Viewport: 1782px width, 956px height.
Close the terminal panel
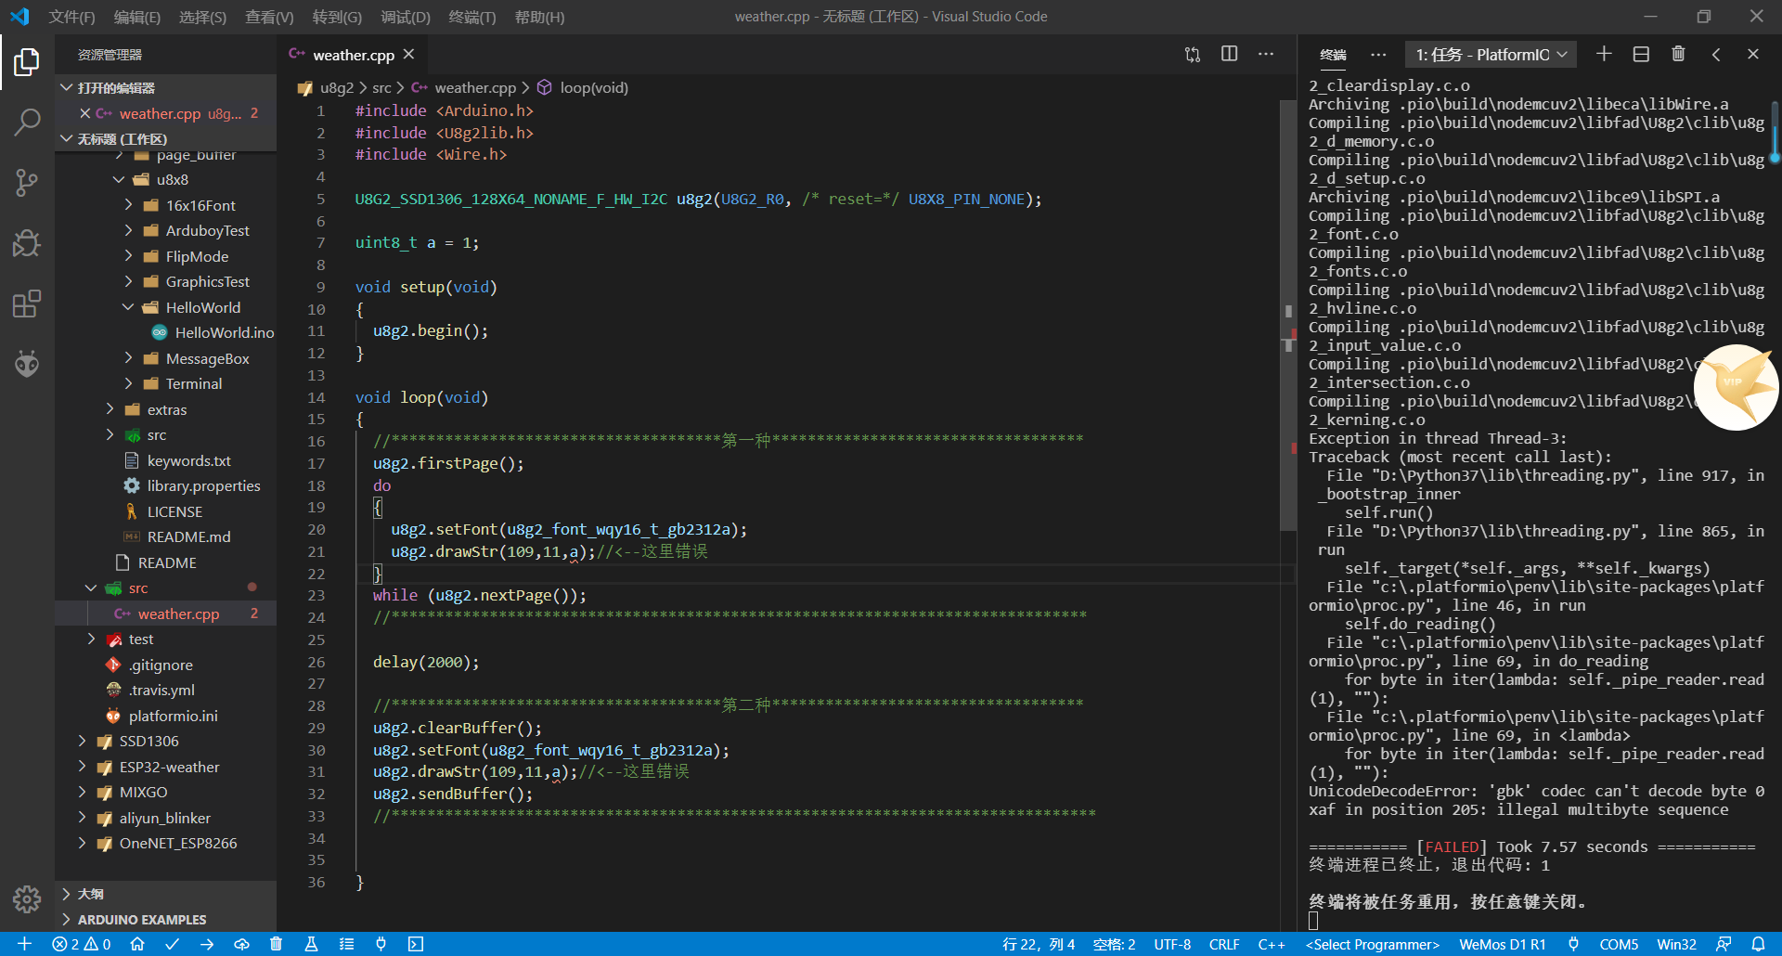coord(1753,54)
